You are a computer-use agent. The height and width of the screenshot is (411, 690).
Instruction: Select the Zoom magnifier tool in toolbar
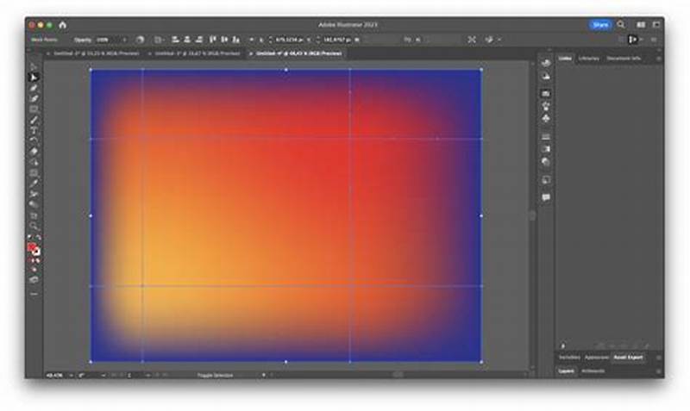pyautogui.click(x=34, y=227)
